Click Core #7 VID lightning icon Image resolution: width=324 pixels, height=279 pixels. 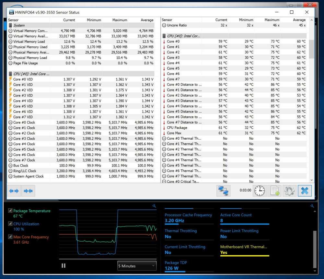10,117
